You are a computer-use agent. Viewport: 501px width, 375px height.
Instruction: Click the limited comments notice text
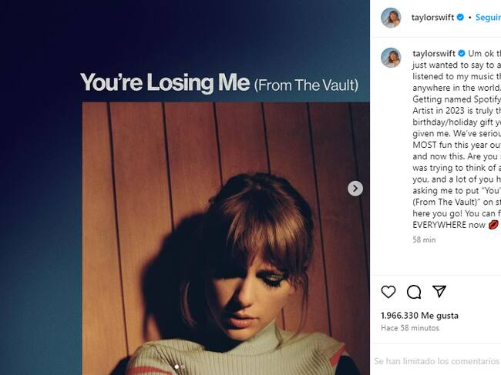pyautogui.click(x=437, y=360)
